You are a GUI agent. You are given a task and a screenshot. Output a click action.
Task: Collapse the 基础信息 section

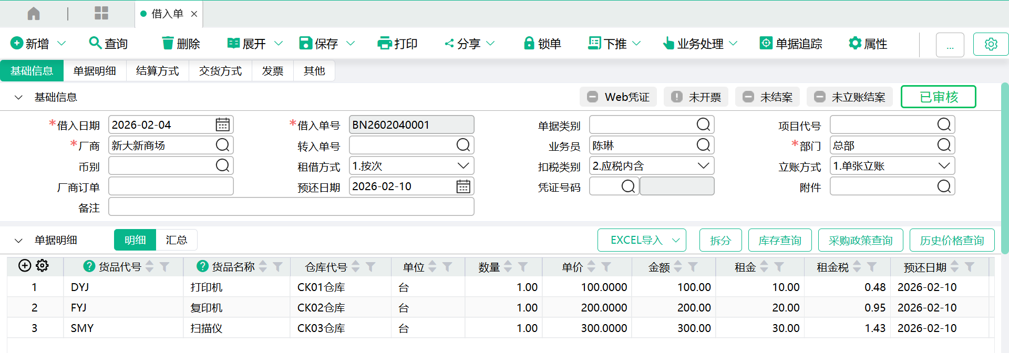click(x=18, y=97)
